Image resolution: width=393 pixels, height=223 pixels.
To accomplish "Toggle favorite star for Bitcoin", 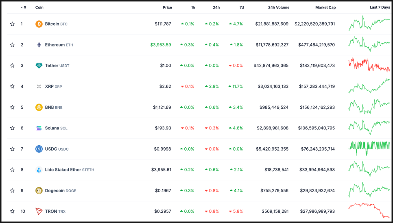I will [12, 24].
